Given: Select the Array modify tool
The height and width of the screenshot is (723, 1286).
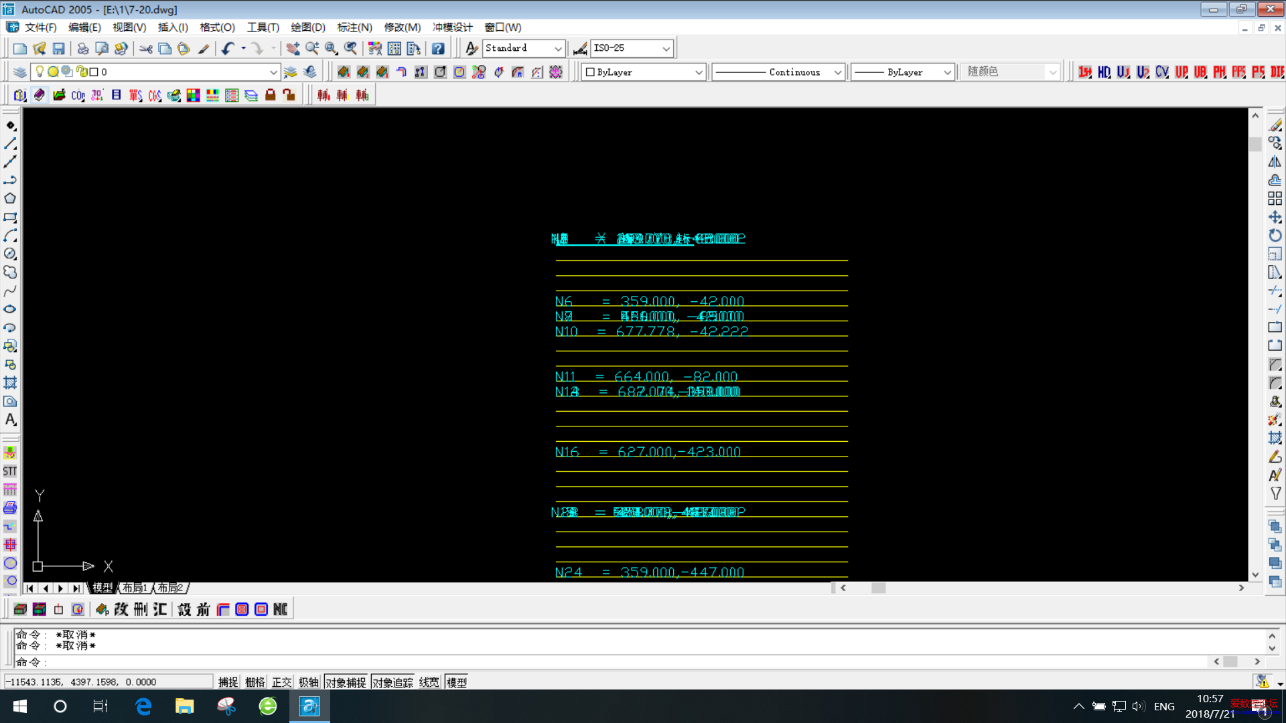Looking at the screenshot, I should [x=1275, y=199].
